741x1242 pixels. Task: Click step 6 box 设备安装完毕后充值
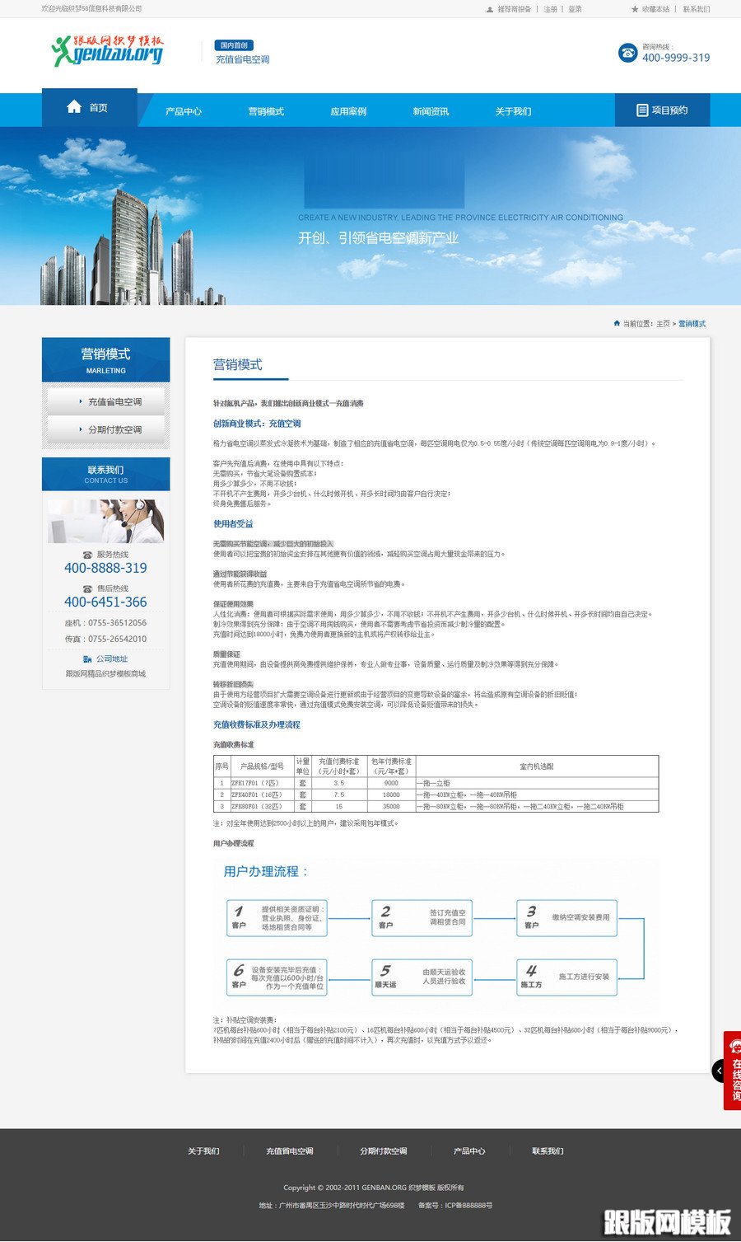[277, 977]
